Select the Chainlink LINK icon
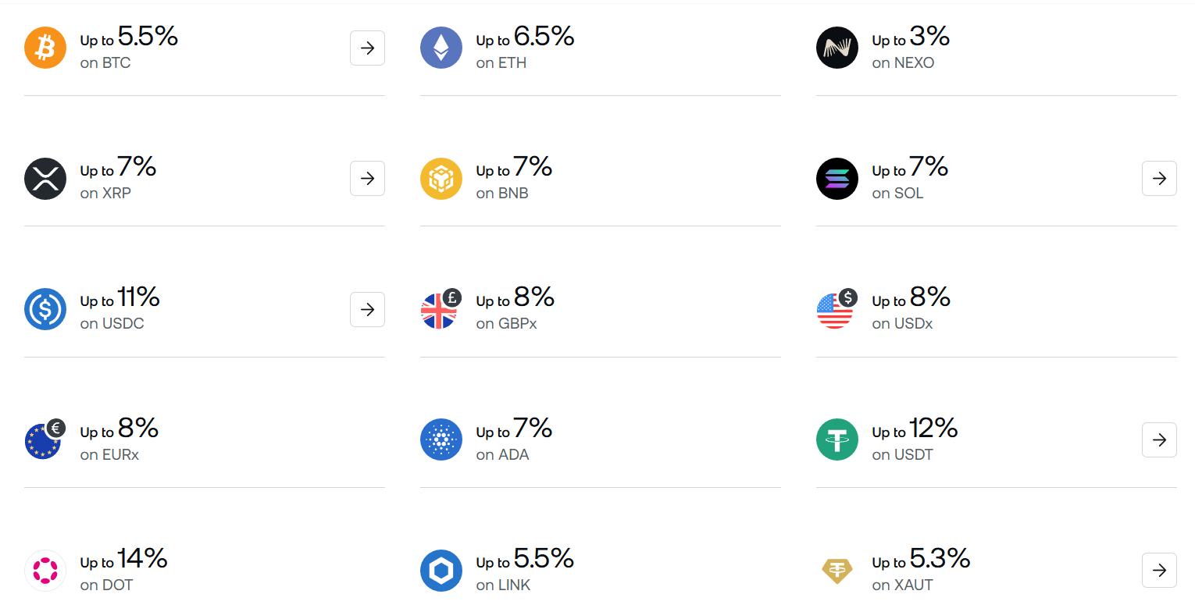1195x612 pixels. pos(441,570)
